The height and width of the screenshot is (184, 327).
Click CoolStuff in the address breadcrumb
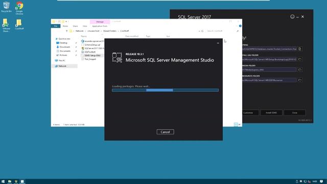pyautogui.click(x=125, y=31)
